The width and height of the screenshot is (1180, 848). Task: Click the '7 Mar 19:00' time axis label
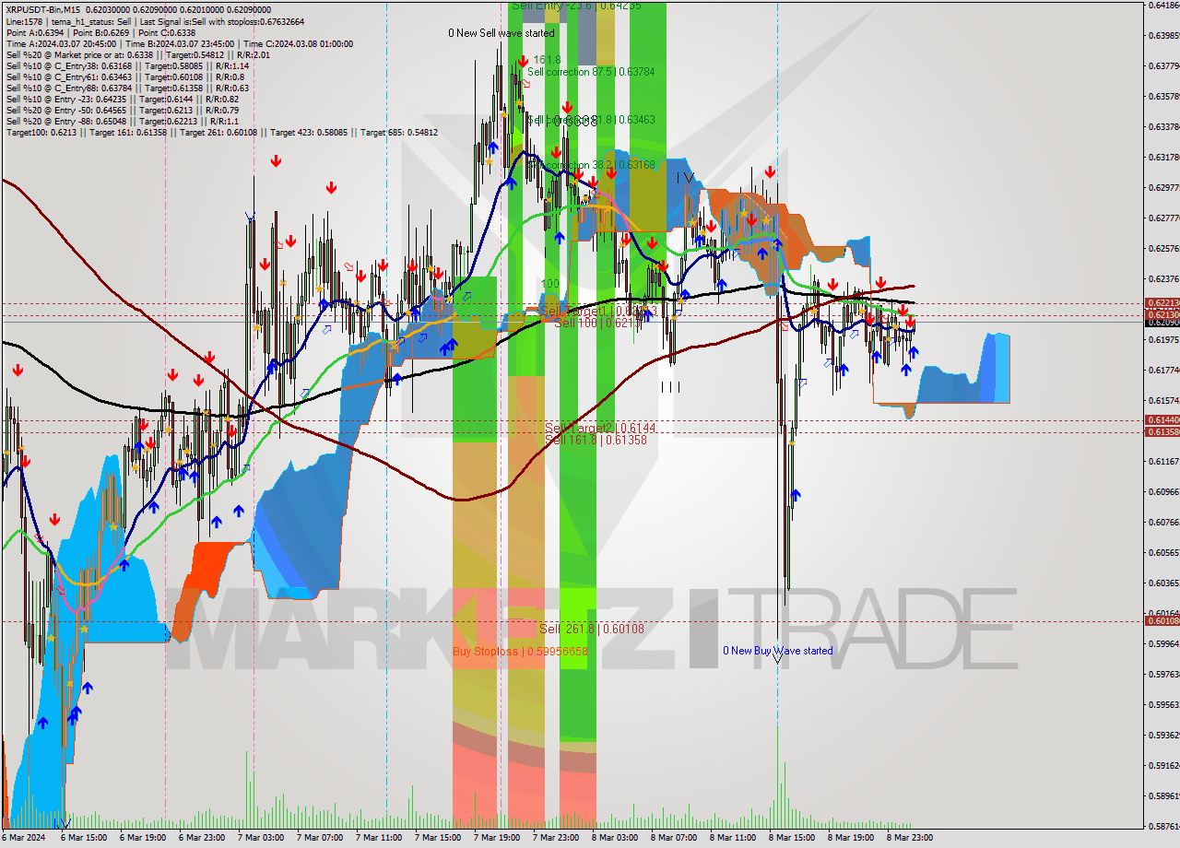coord(498,838)
